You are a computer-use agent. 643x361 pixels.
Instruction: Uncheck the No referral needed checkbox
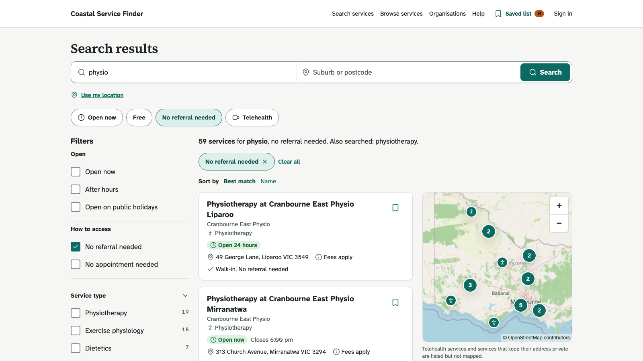click(76, 247)
